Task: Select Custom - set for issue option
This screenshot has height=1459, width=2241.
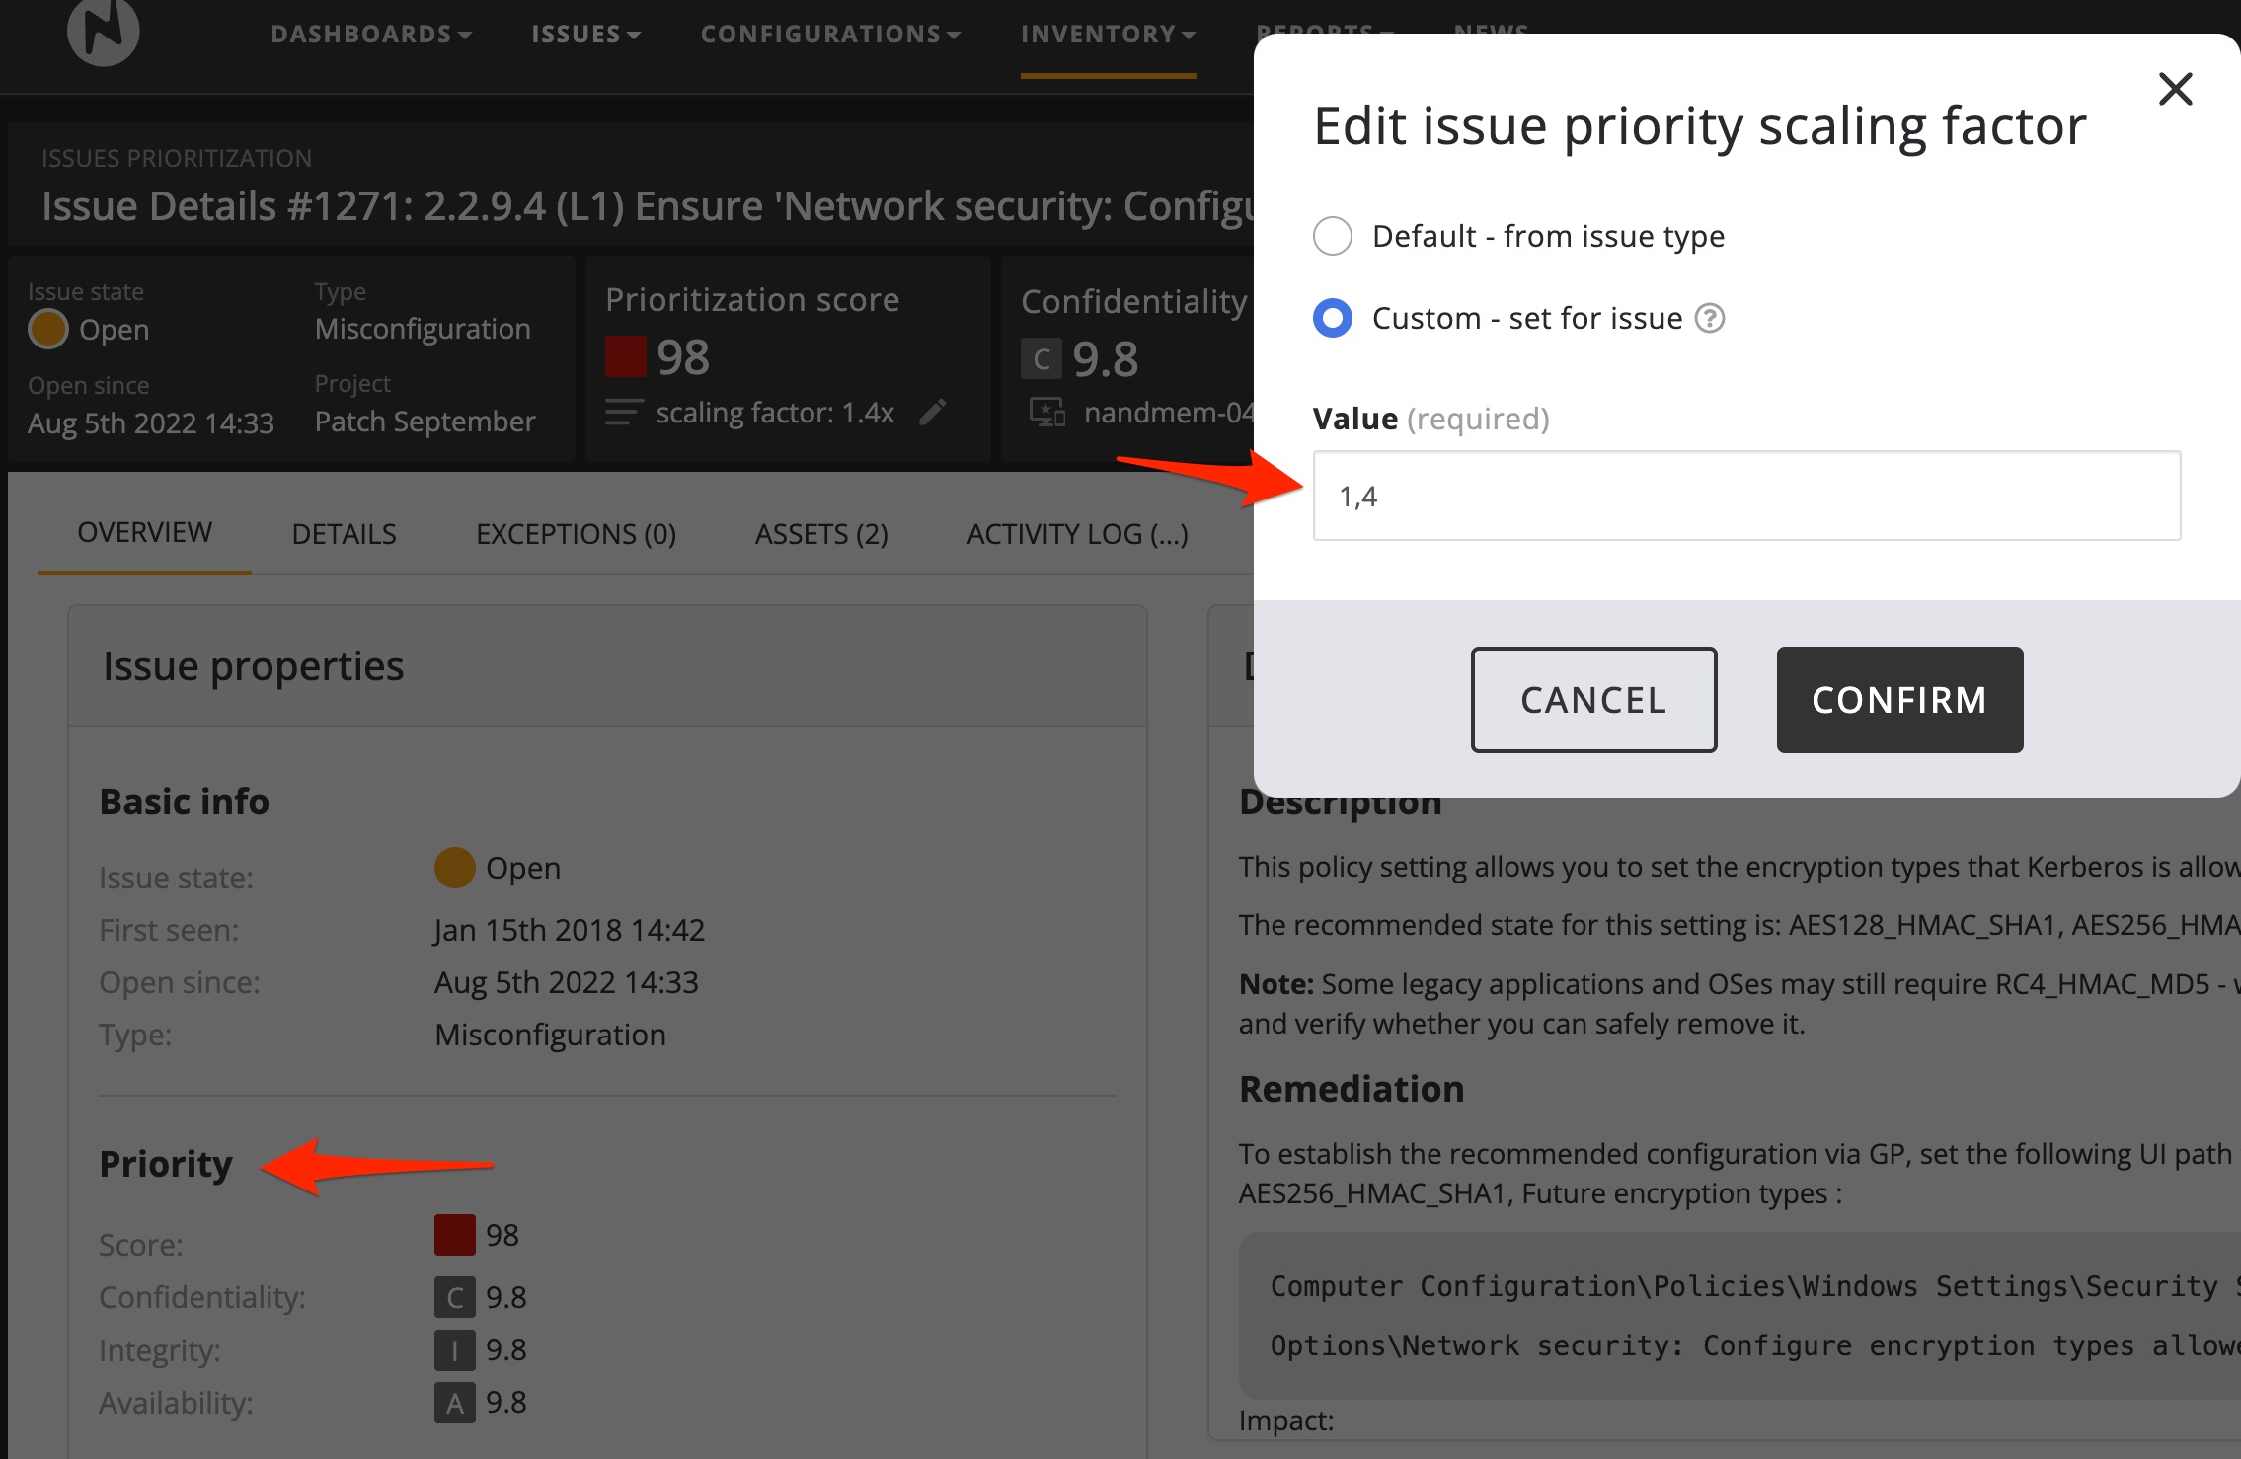Action: point(1332,318)
